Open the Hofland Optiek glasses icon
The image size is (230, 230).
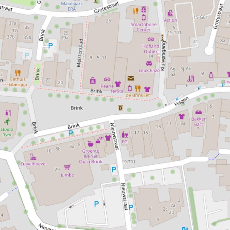tap(151, 39)
